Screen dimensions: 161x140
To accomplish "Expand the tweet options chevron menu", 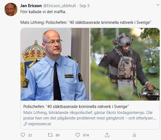I will click(158, 5).
